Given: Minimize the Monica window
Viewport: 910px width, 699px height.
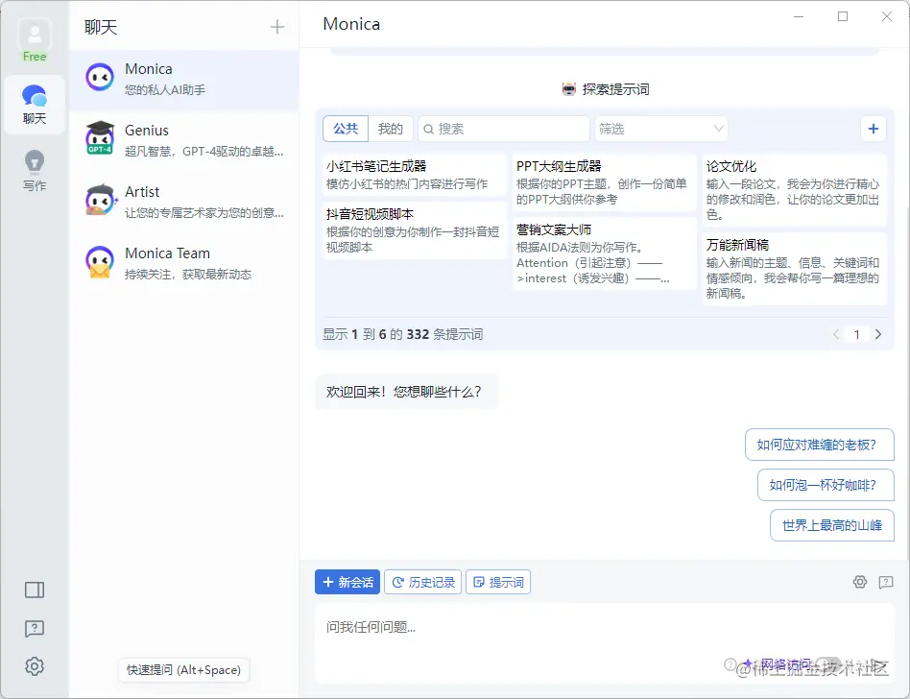Looking at the screenshot, I should point(799,16).
